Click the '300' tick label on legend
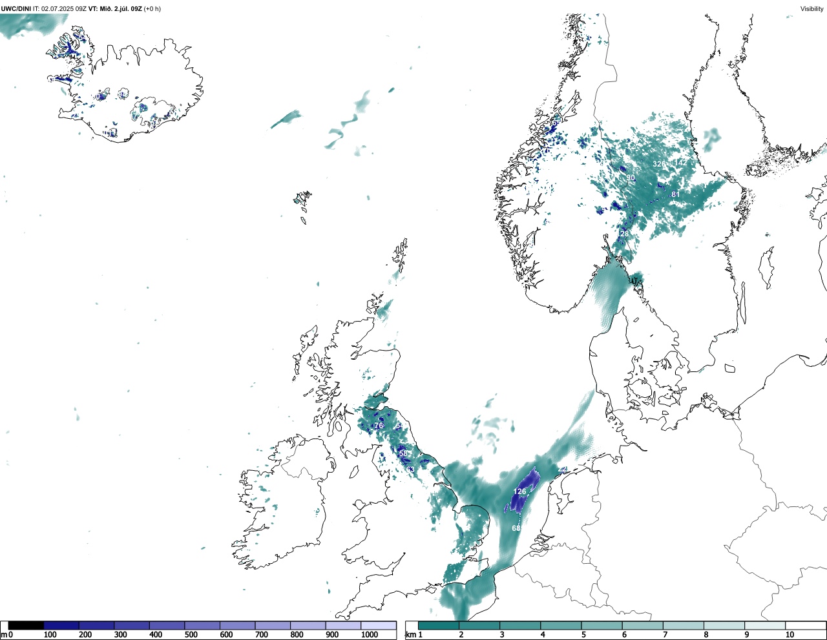The height and width of the screenshot is (640, 827). coord(120,635)
